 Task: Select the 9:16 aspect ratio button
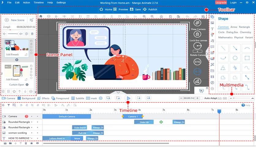198,62
